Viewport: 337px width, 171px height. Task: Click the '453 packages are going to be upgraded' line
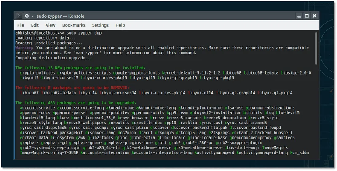[76, 102]
